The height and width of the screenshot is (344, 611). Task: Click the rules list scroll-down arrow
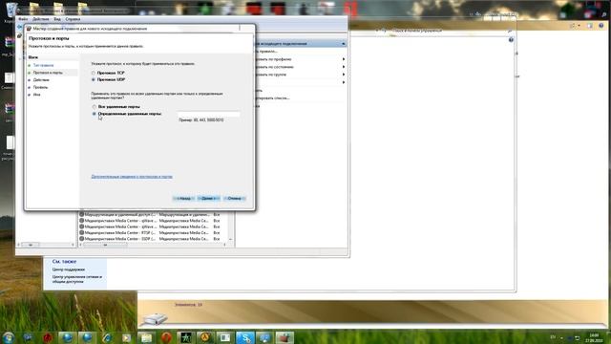click(230, 239)
